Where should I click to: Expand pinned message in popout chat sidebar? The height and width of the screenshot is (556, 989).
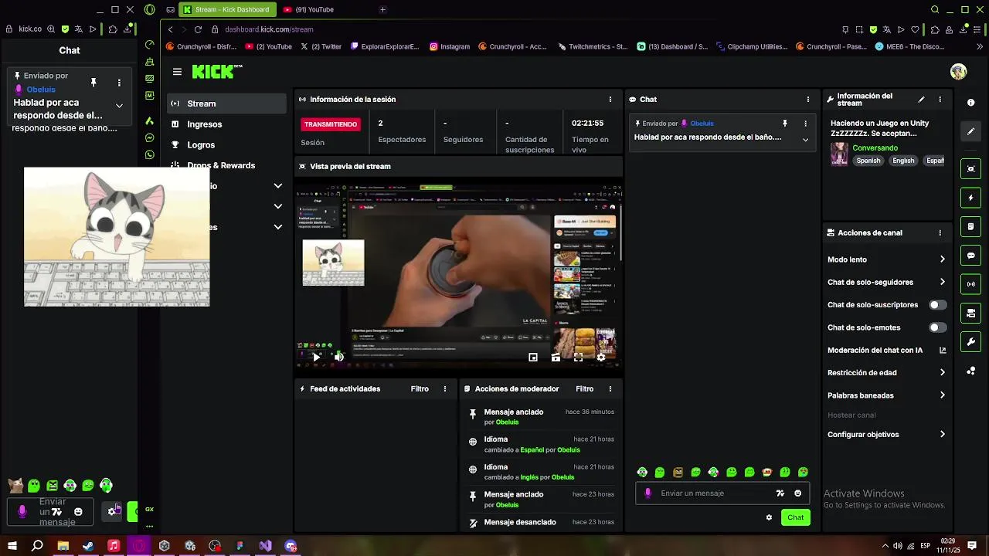coord(119,106)
